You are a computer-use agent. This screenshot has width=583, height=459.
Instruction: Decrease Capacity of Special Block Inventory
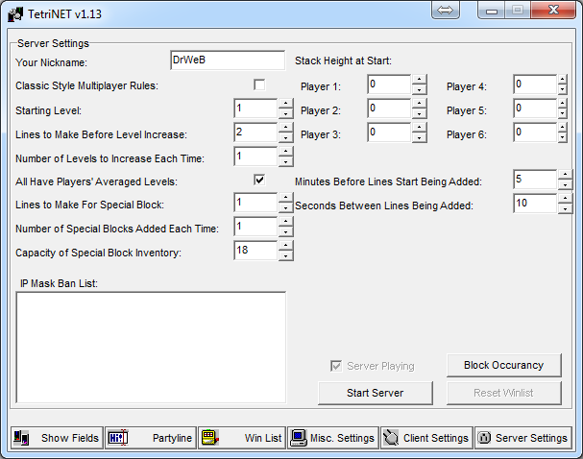285,255
